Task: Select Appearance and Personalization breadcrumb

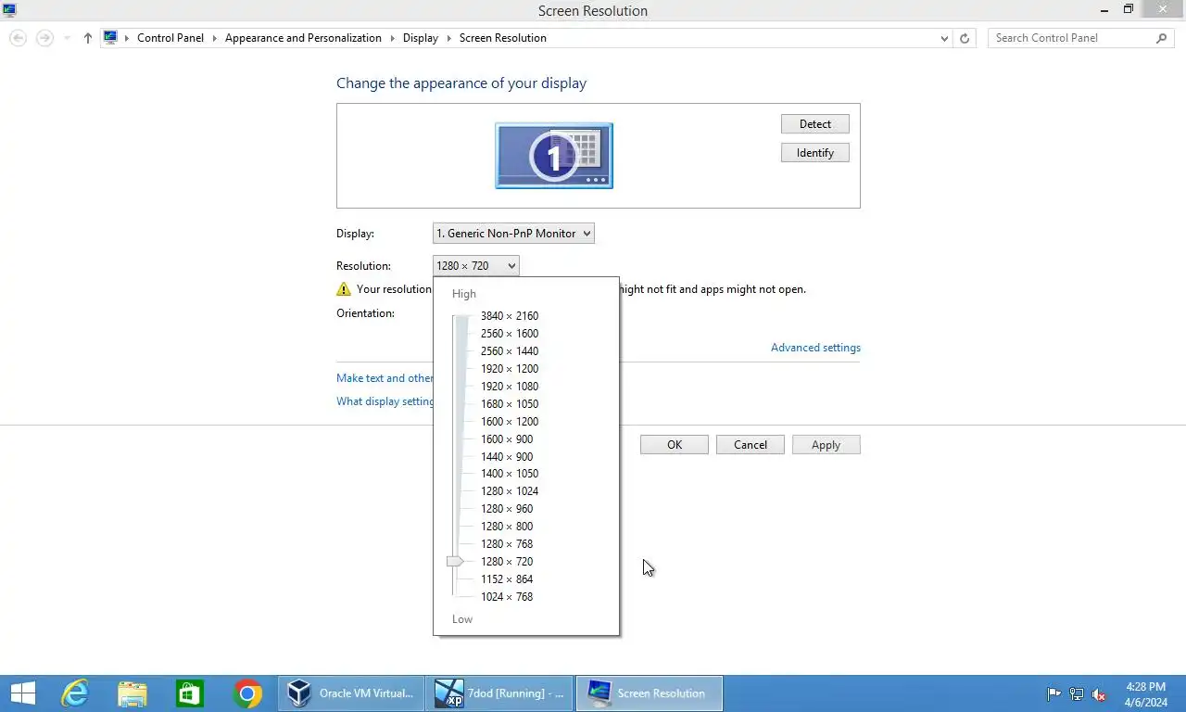Action: tap(303, 38)
